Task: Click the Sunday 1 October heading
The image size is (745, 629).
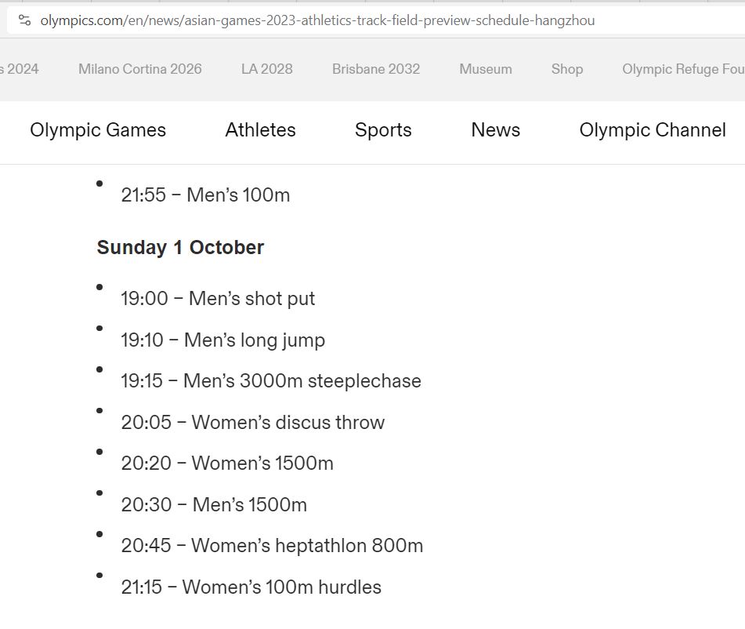Action: [x=180, y=248]
